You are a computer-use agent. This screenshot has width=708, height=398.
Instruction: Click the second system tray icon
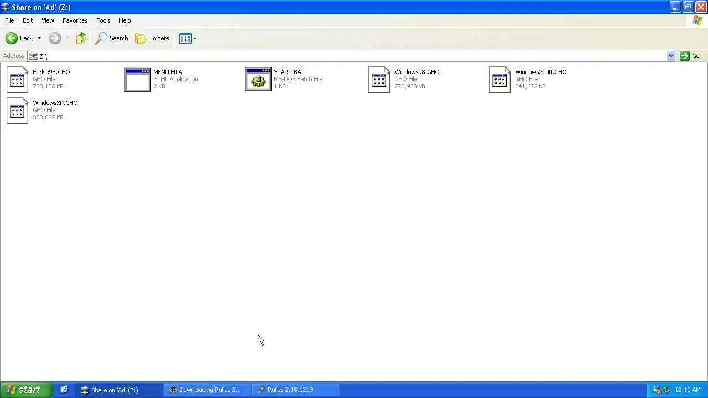pos(667,390)
